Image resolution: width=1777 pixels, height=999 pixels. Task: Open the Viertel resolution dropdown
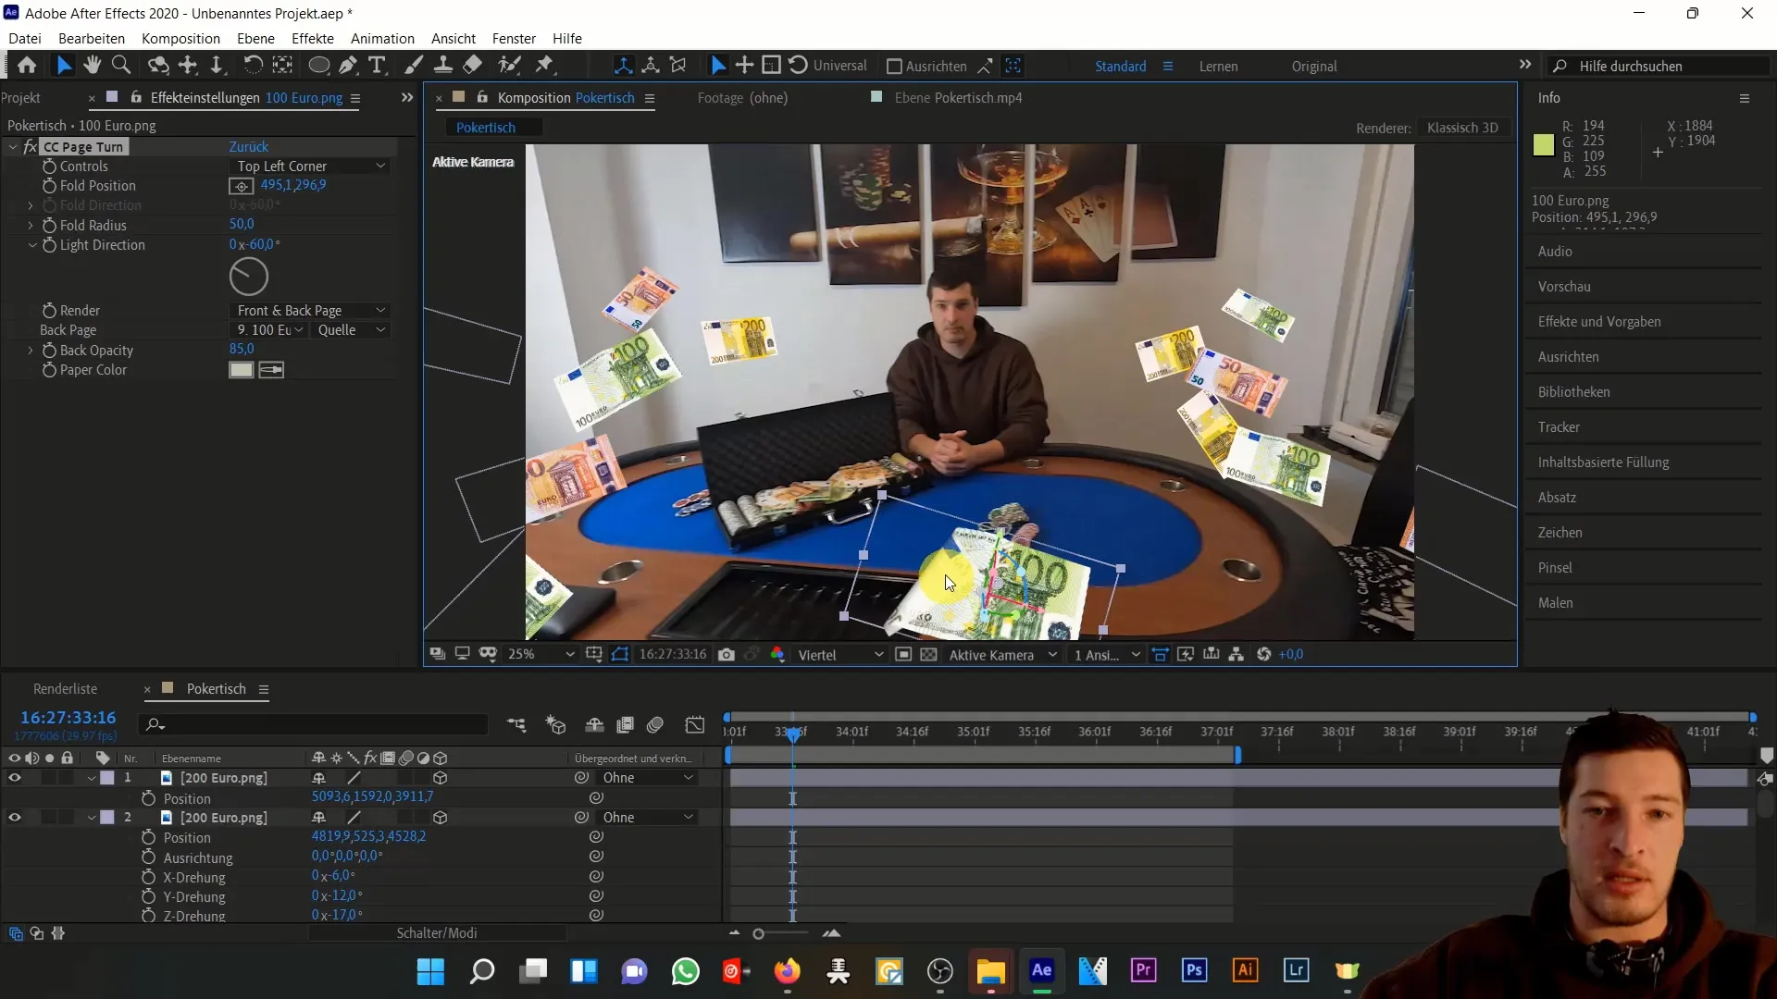click(x=840, y=654)
